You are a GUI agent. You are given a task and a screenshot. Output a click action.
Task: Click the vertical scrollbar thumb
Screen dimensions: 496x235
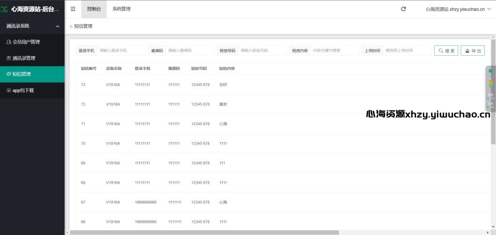click(493, 91)
